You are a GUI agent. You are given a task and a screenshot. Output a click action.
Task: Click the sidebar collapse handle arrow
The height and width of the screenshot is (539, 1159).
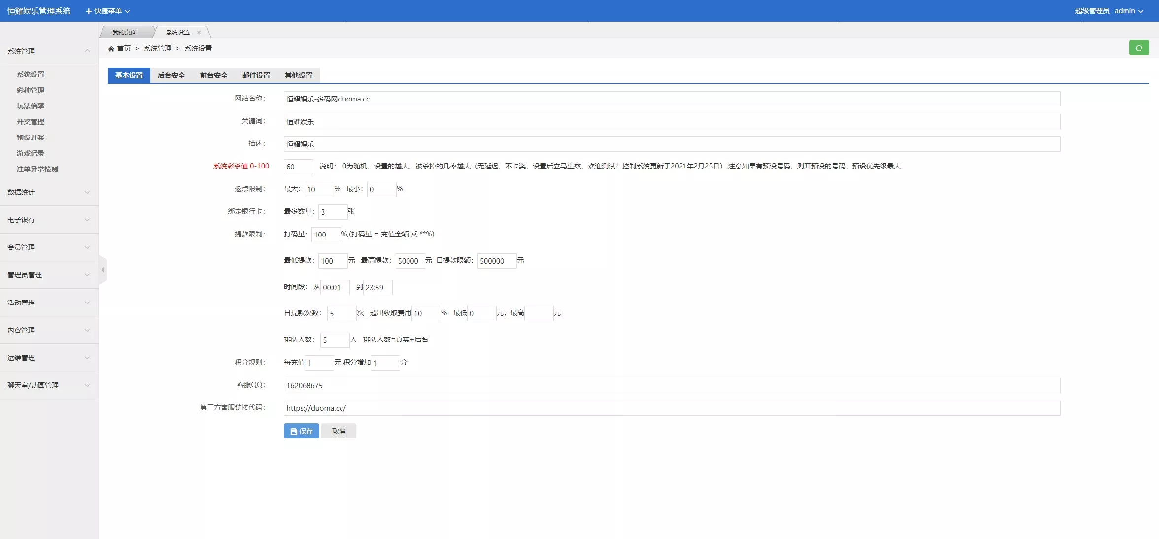(102, 269)
